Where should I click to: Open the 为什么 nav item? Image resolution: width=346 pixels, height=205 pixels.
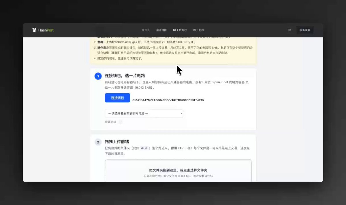click(x=146, y=30)
